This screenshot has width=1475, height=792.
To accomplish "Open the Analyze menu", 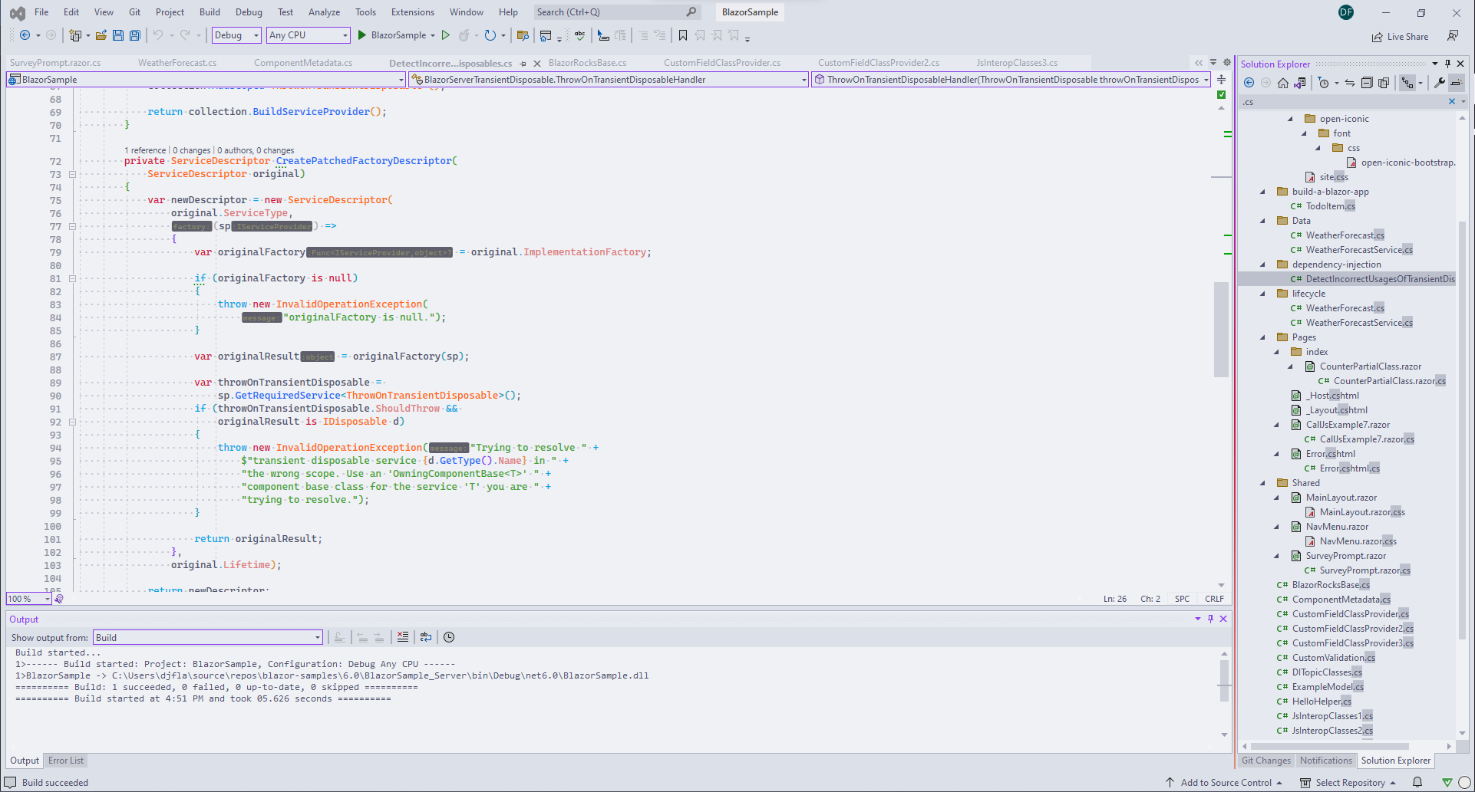I will [324, 12].
